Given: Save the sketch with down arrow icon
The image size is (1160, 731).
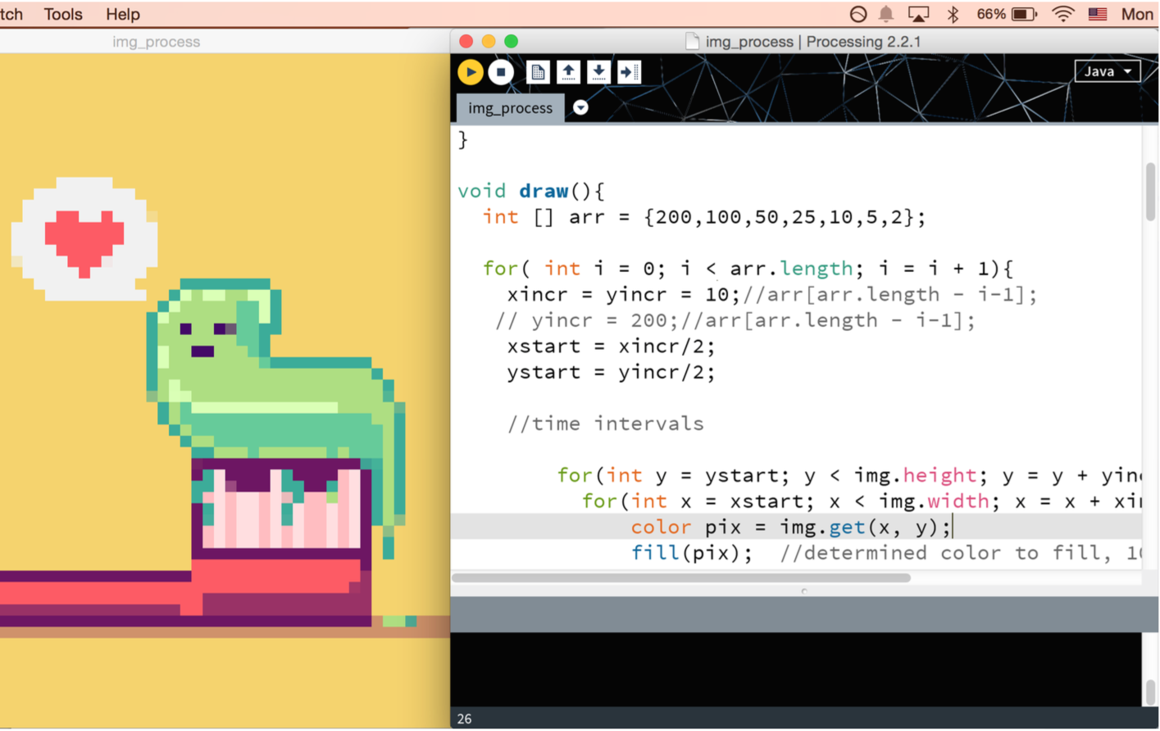Looking at the screenshot, I should click(x=598, y=72).
